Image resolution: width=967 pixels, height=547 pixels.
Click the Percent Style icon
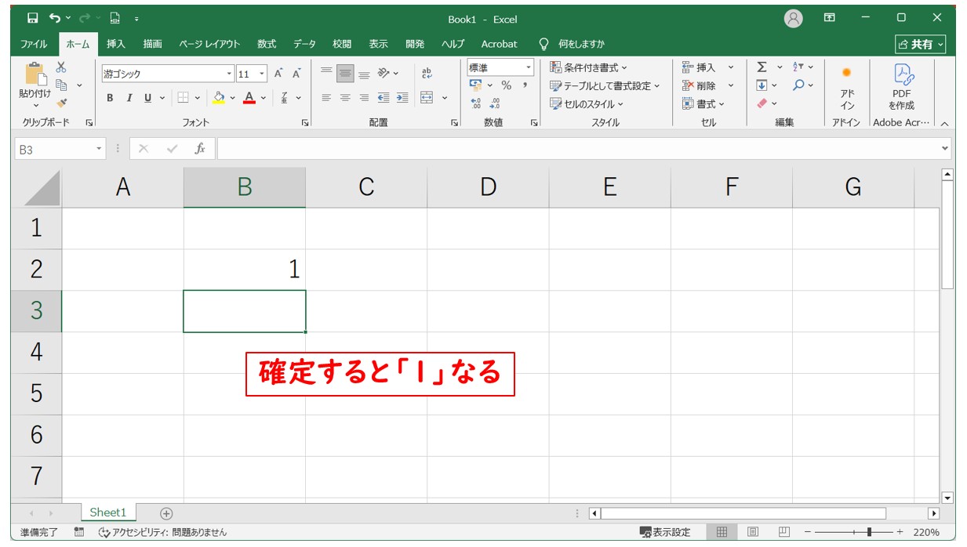point(507,85)
